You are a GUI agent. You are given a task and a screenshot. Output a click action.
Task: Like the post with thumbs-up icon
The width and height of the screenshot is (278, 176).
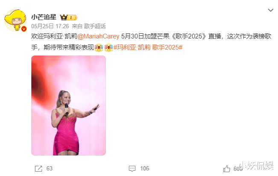click(227, 169)
